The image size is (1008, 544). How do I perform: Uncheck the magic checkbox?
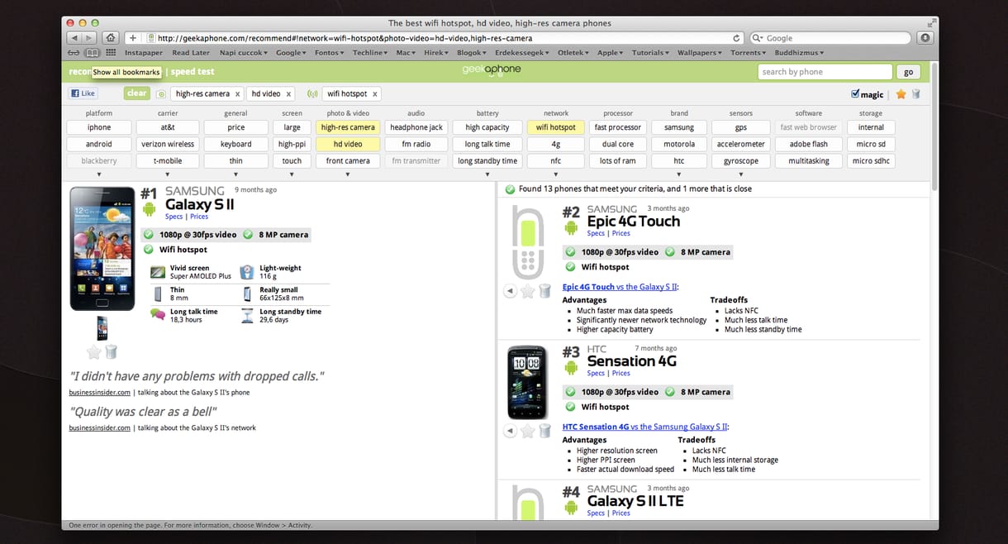pos(855,94)
